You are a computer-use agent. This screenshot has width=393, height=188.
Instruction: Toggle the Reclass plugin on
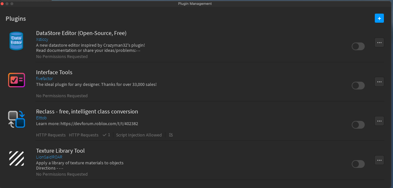pyautogui.click(x=358, y=125)
